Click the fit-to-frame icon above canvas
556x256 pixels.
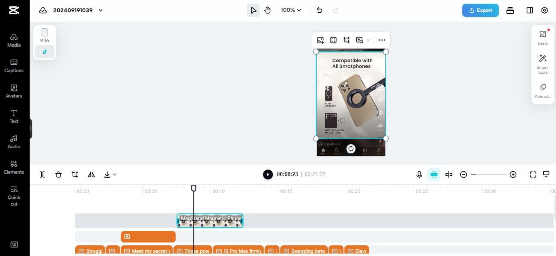[333, 40]
